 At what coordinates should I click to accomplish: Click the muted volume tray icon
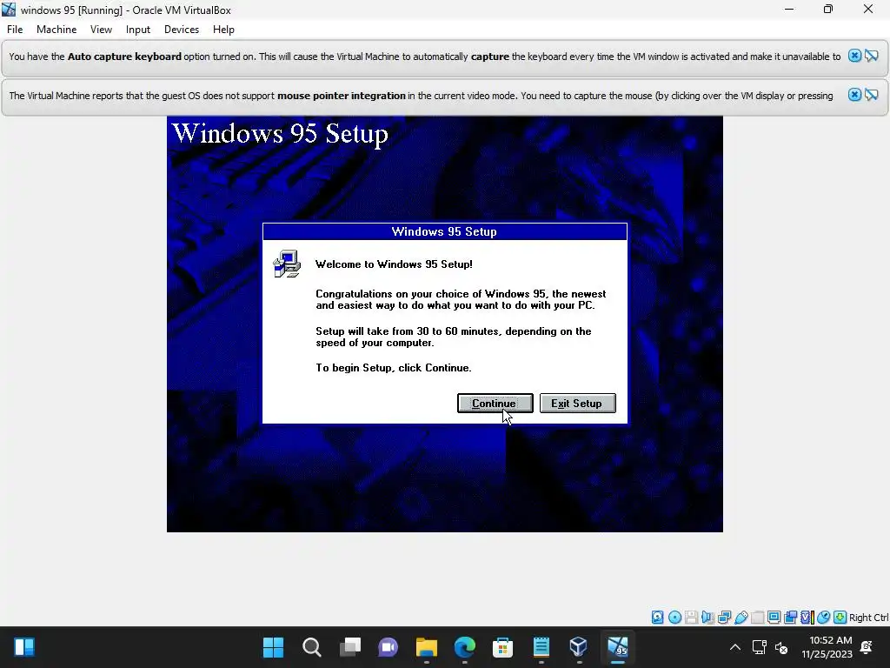[781, 647]
